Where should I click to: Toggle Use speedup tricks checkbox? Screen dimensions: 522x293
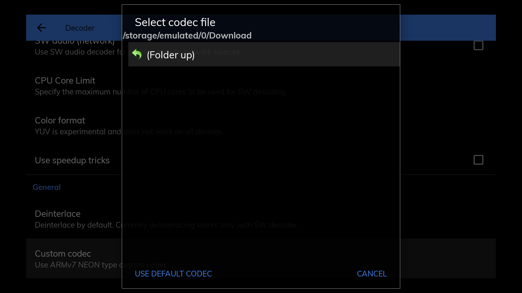[478, 160]
